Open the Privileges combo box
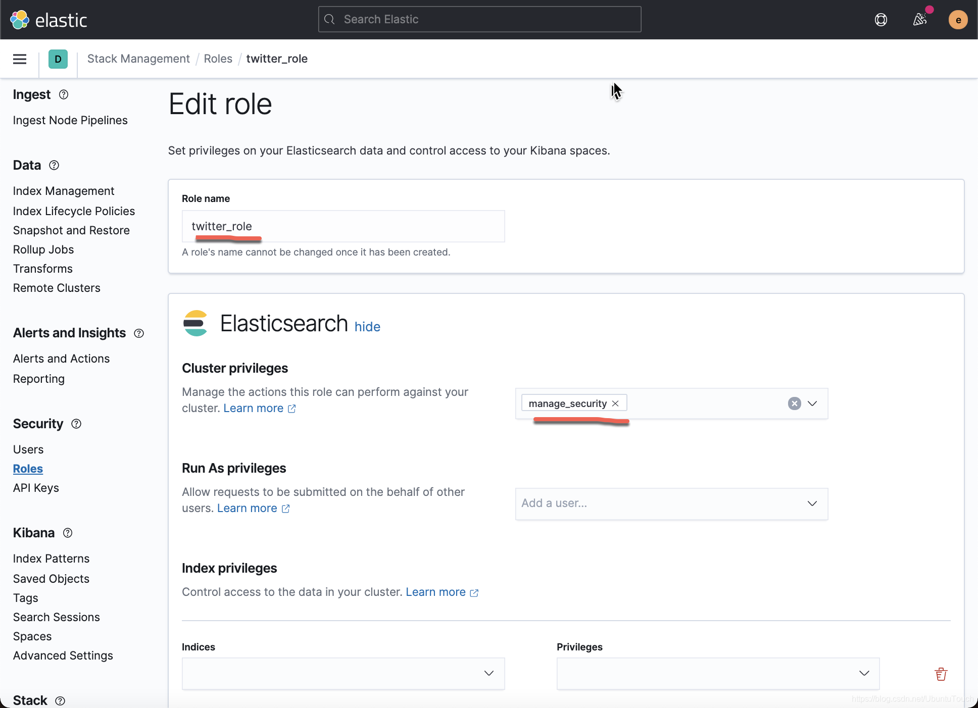This screenshot has width=978, height=708. [x=717, y=673]
